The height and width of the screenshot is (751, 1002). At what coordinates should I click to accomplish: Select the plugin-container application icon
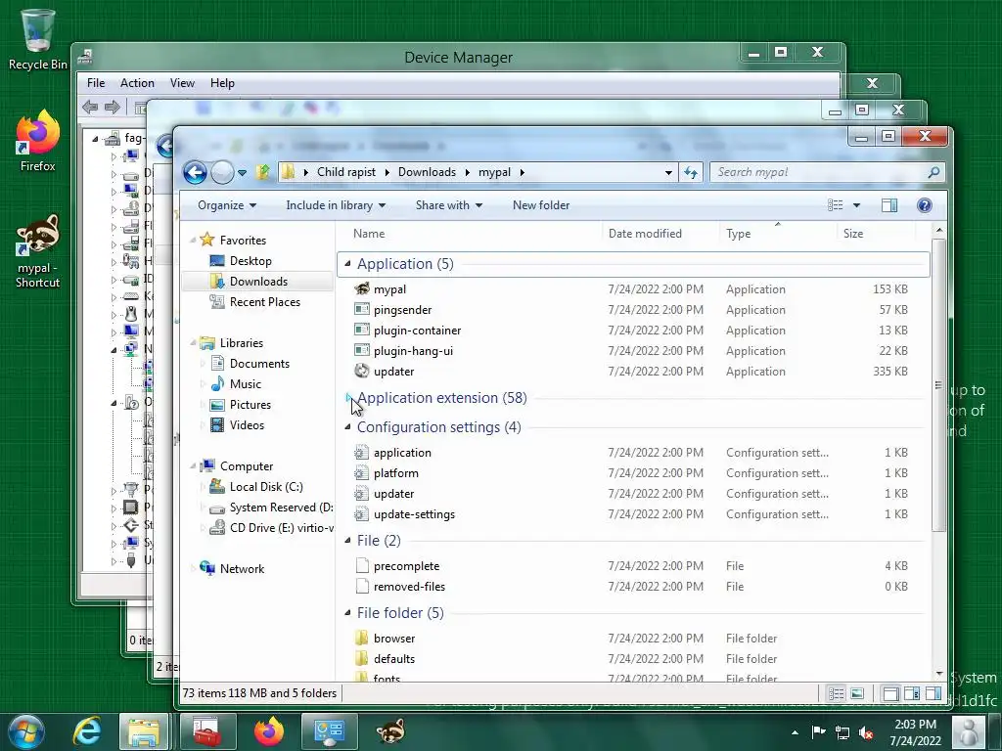pyautogui.click(x=362, y=330)
